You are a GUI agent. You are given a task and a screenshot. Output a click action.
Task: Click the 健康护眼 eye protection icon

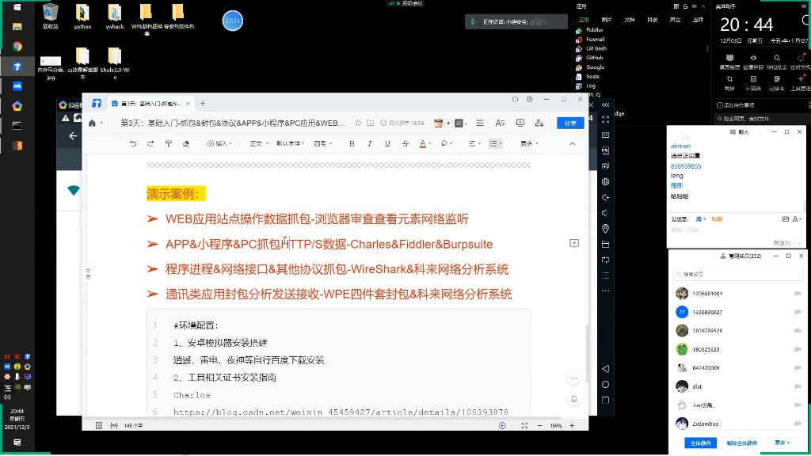pyautogui.click(x=753, y=62)
